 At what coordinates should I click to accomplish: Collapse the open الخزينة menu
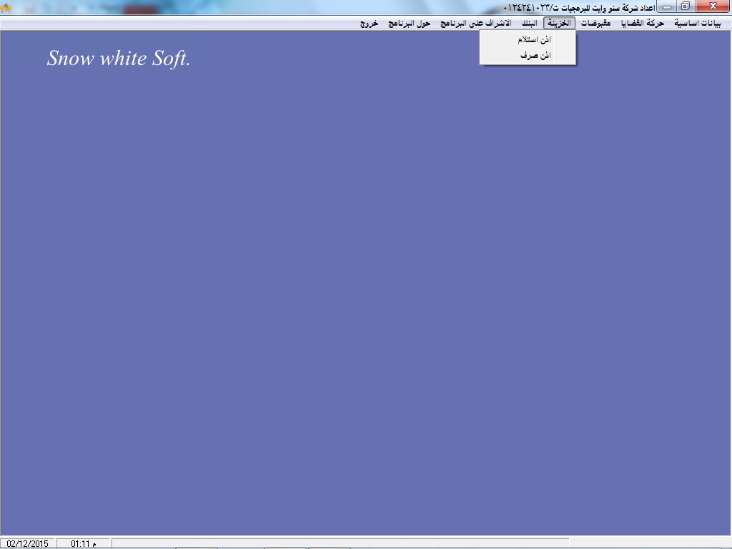pyautogui.click(x=559, y=23)
